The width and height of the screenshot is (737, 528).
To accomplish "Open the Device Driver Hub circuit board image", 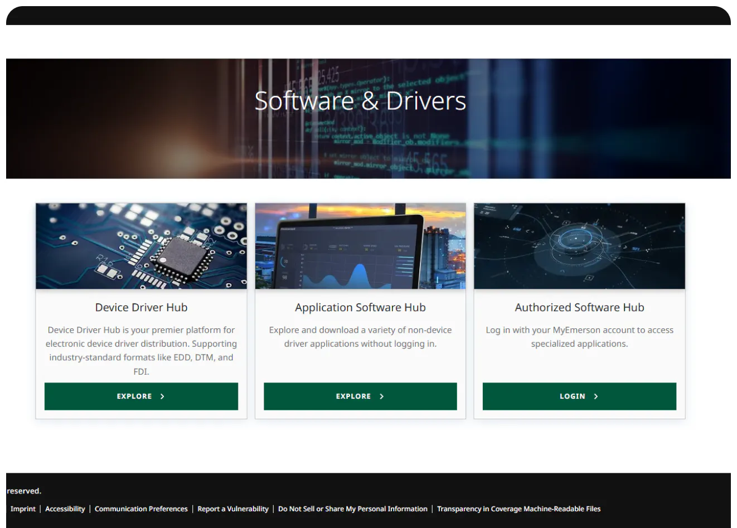I will pos(141,246).
